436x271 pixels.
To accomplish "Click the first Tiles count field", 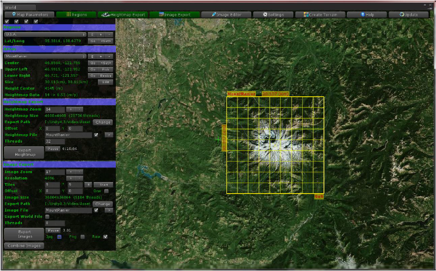I will point(52,185).
